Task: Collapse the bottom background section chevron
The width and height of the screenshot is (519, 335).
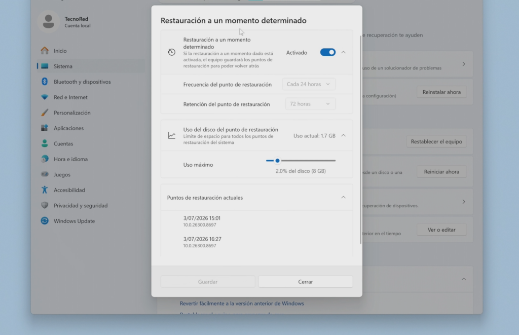Action: coord(464,279)
